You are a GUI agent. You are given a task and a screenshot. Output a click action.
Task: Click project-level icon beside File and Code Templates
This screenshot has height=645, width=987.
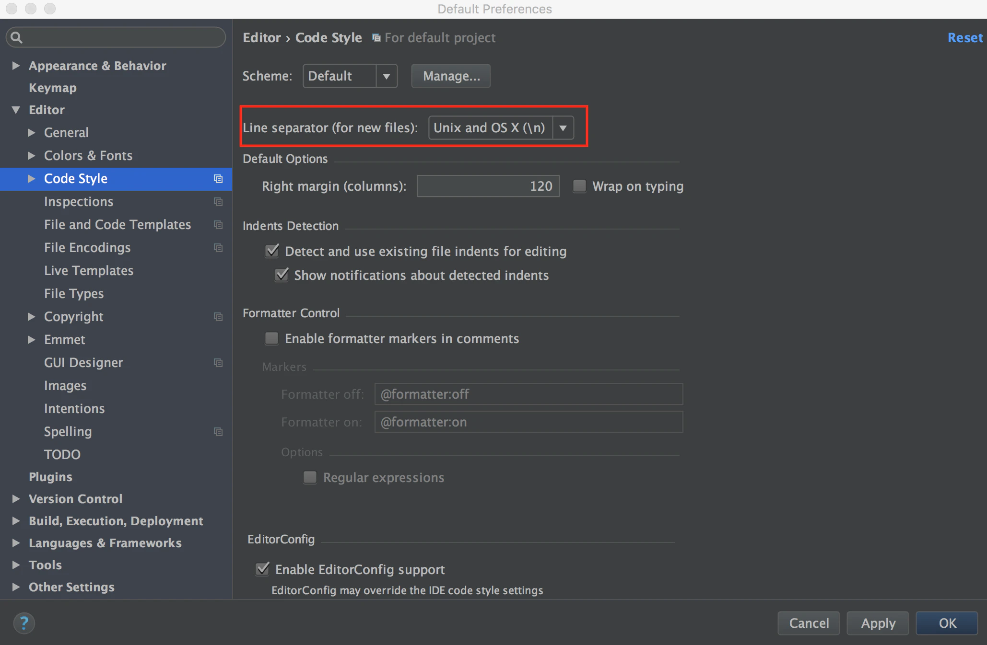(218, 225)
